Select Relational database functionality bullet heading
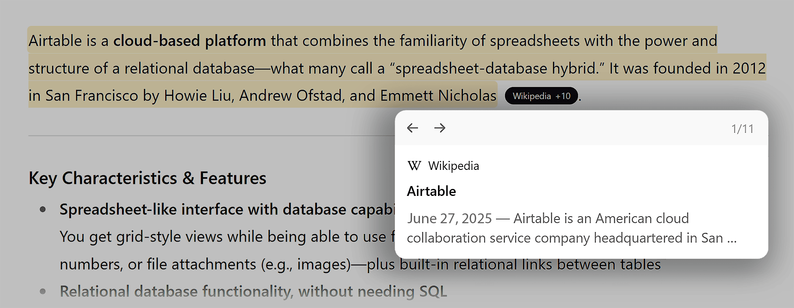The height and width of the screenshot is (308, 794). tap(253, 291)
